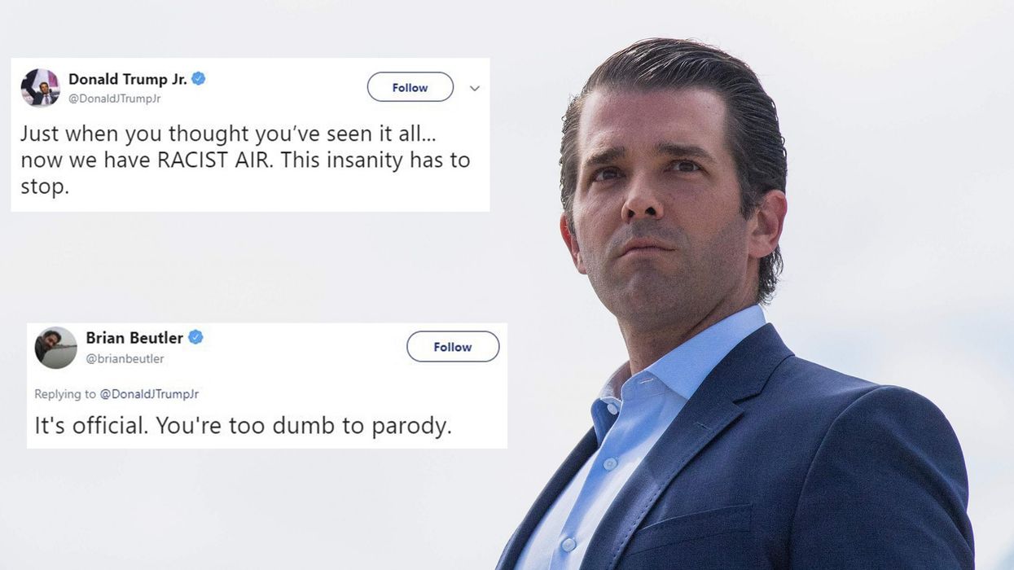Click the 'Replying to' label in the reply

(x=65, y=394)
